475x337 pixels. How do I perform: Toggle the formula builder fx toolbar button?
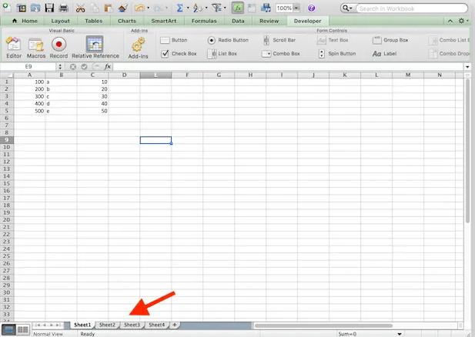(x=238, y=8)
